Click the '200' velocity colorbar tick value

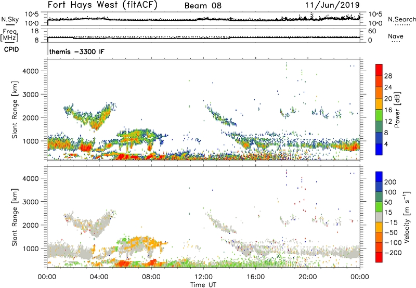[x=390, y=182]
